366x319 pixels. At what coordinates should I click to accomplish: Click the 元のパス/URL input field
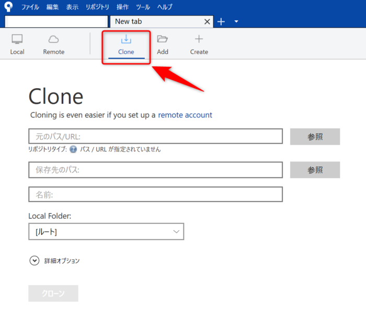(155, 137)
